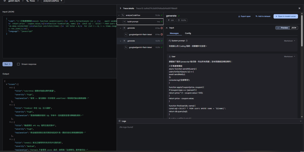304x152 pixels.
Task: Click the 73.33s duration of analyzeCodeFlow
Action: pos(157,15)
